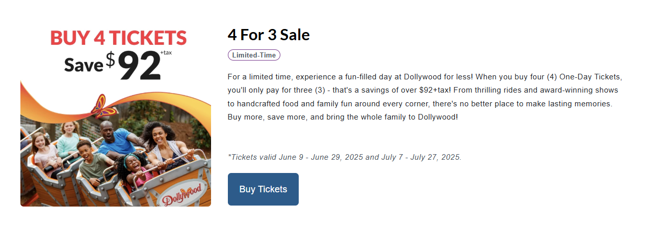This screenshot has width=652, height=232.
Task: Select the Limited-Time badge
Action: click(254, 55)
